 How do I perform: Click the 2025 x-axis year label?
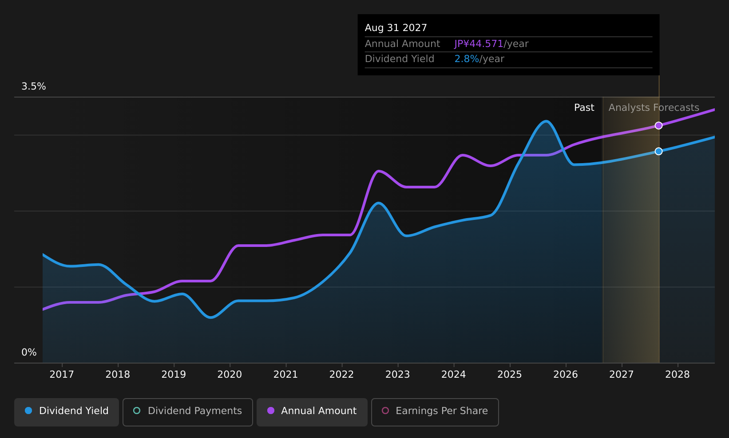[x=510, y=375]
